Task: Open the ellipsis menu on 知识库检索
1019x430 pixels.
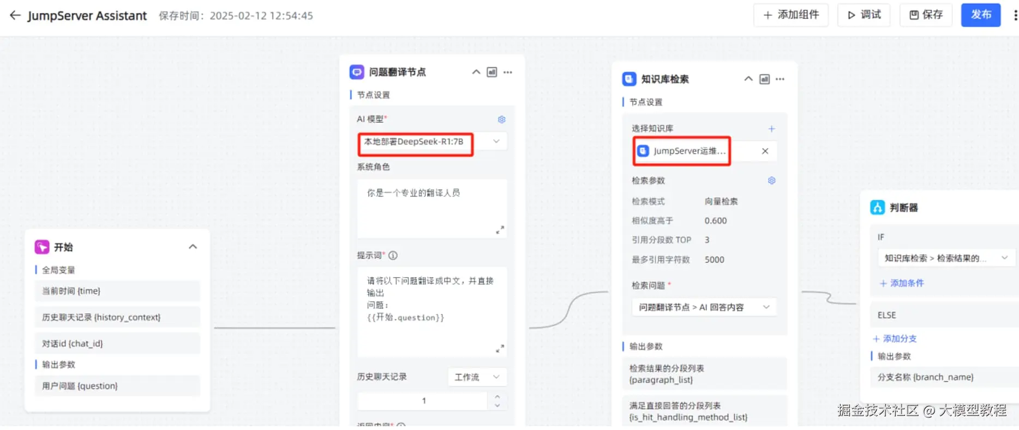Action: tap(780, 79)
